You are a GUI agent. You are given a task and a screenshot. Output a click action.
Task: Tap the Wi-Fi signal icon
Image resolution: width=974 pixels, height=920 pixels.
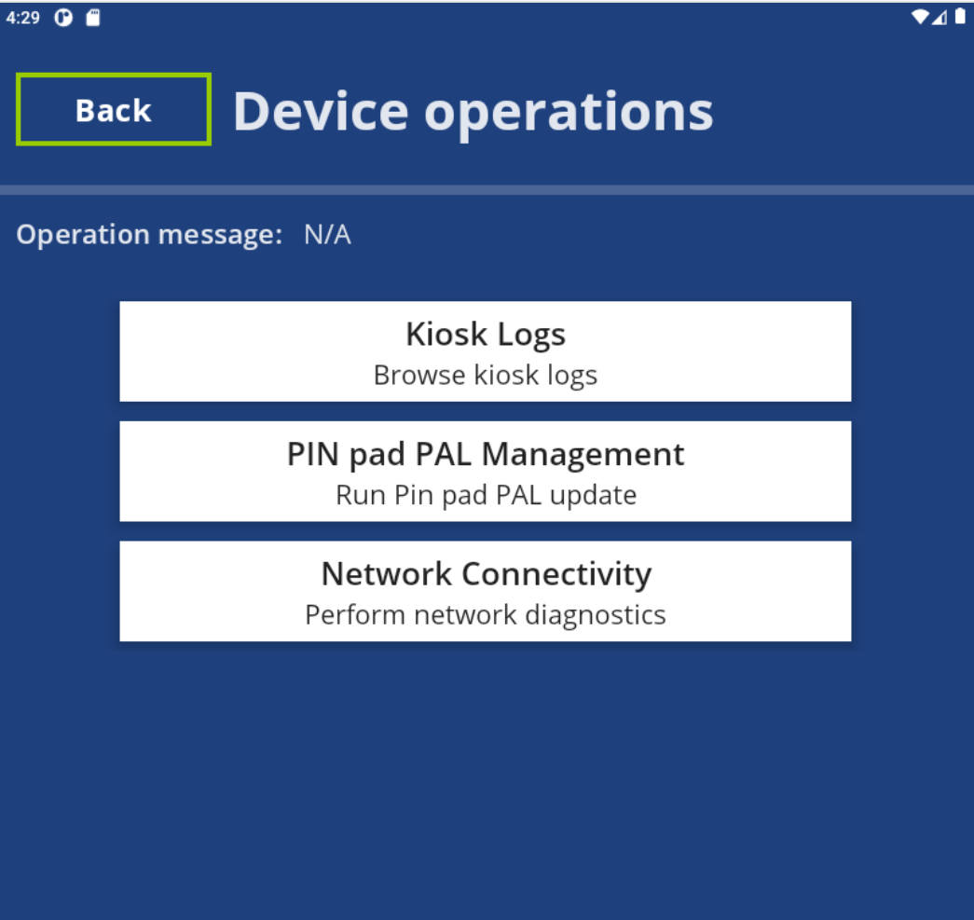pyautogui.click(x=920, y=17)
